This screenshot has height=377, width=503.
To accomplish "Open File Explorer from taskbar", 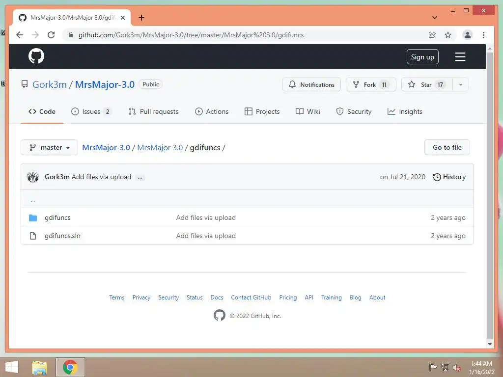I will click(40, 367).
